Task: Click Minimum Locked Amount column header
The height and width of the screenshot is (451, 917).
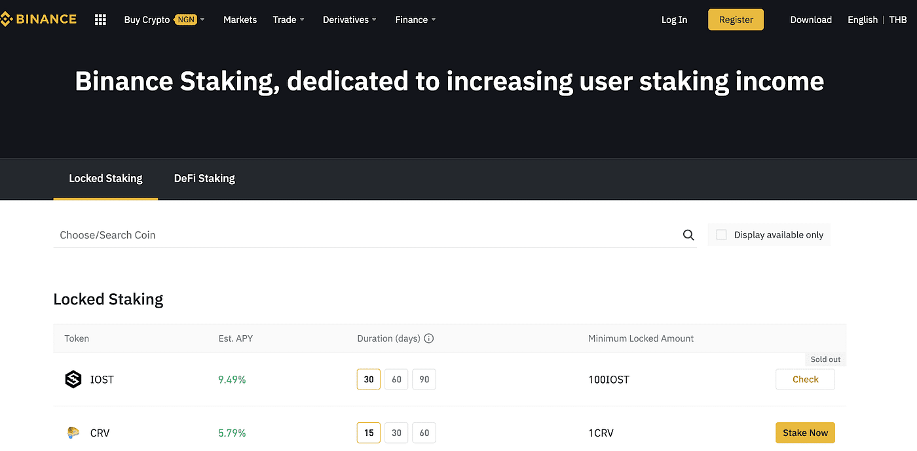Action: coord(641,338)
